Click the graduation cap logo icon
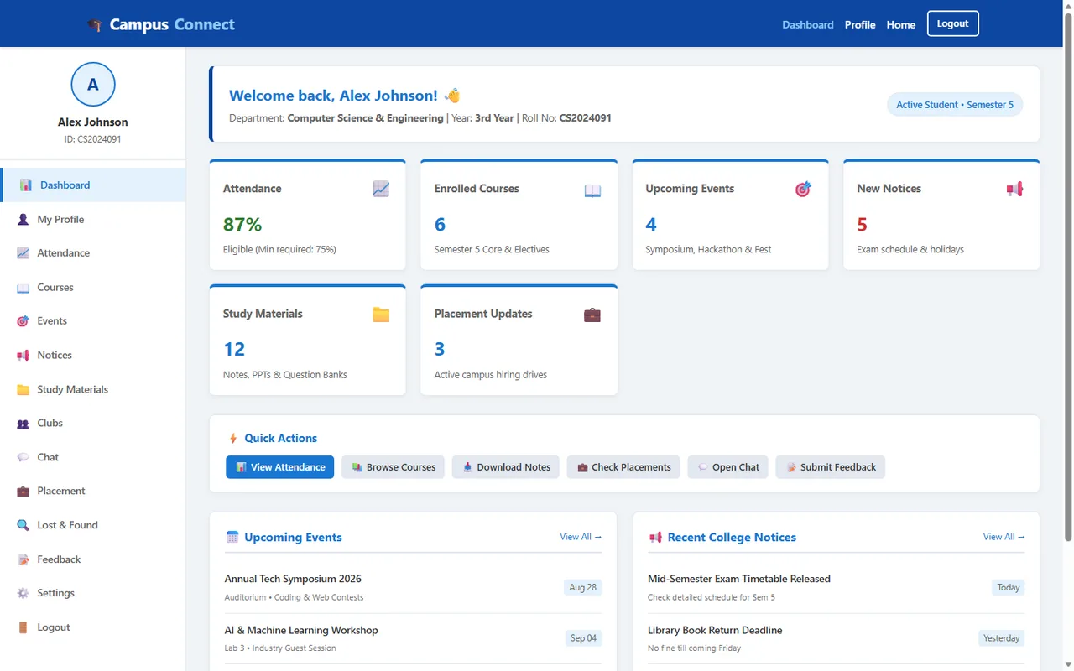The width and height of the screenshot is (1074, 671). (95, 25)
